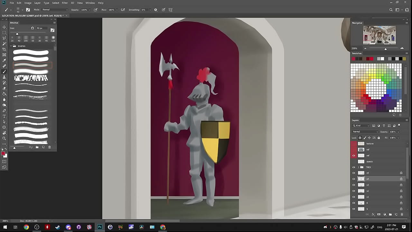The height and width of the screenshot is (232, 412).
Task: Adjust the Navigator zoom slider
Action: [x=385, y=49]
